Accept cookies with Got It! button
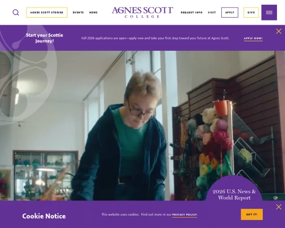The width and height of the screenshot is (285, 228). 252,214
